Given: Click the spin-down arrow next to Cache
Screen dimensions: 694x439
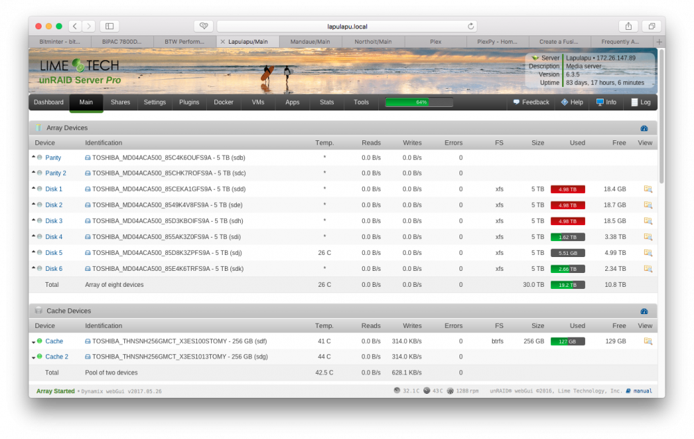Looking at the screenshot, I should (33, 342).
